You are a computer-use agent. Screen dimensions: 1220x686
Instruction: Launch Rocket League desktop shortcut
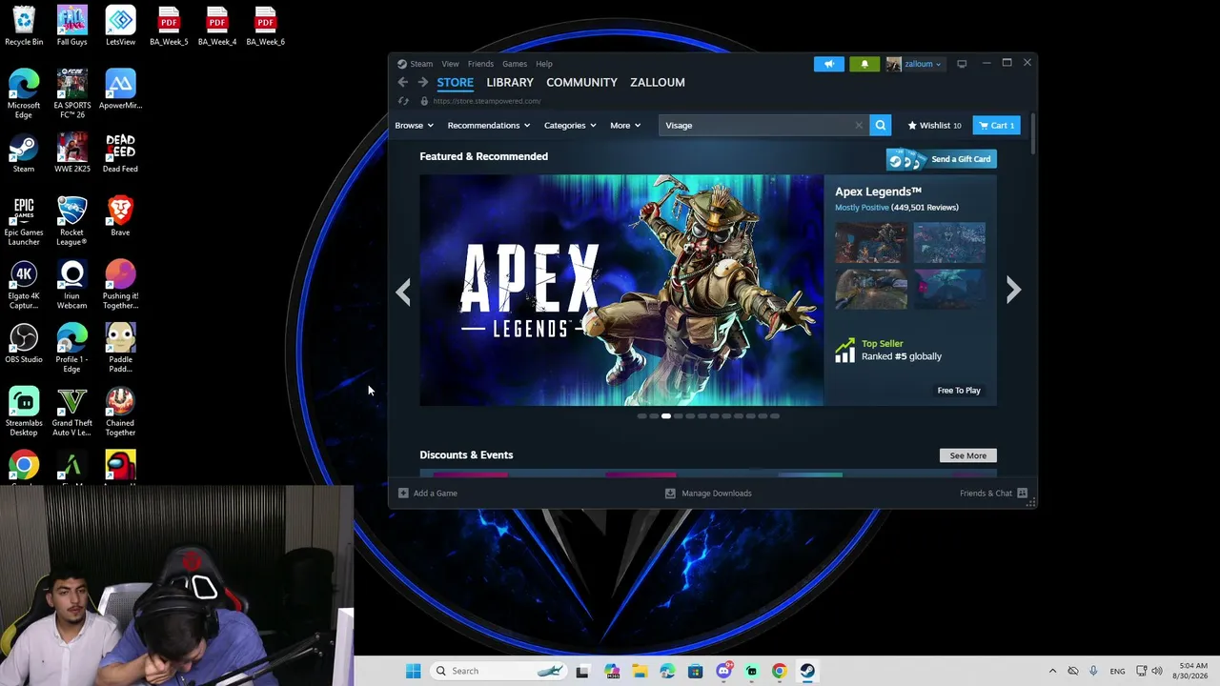click(x=71, y=221)
